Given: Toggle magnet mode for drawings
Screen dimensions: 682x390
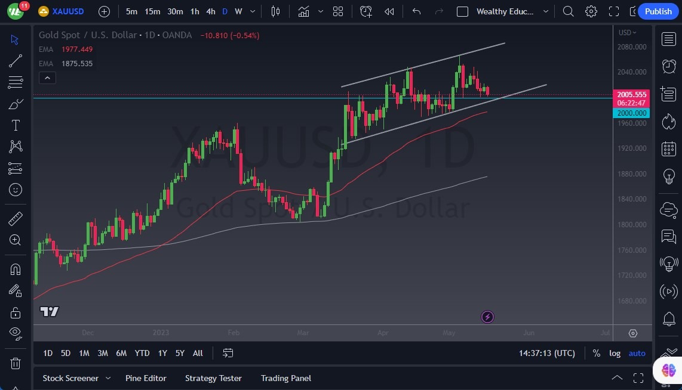Looking at the screenshot, I should pyautogui.click(x=15, y=270).
